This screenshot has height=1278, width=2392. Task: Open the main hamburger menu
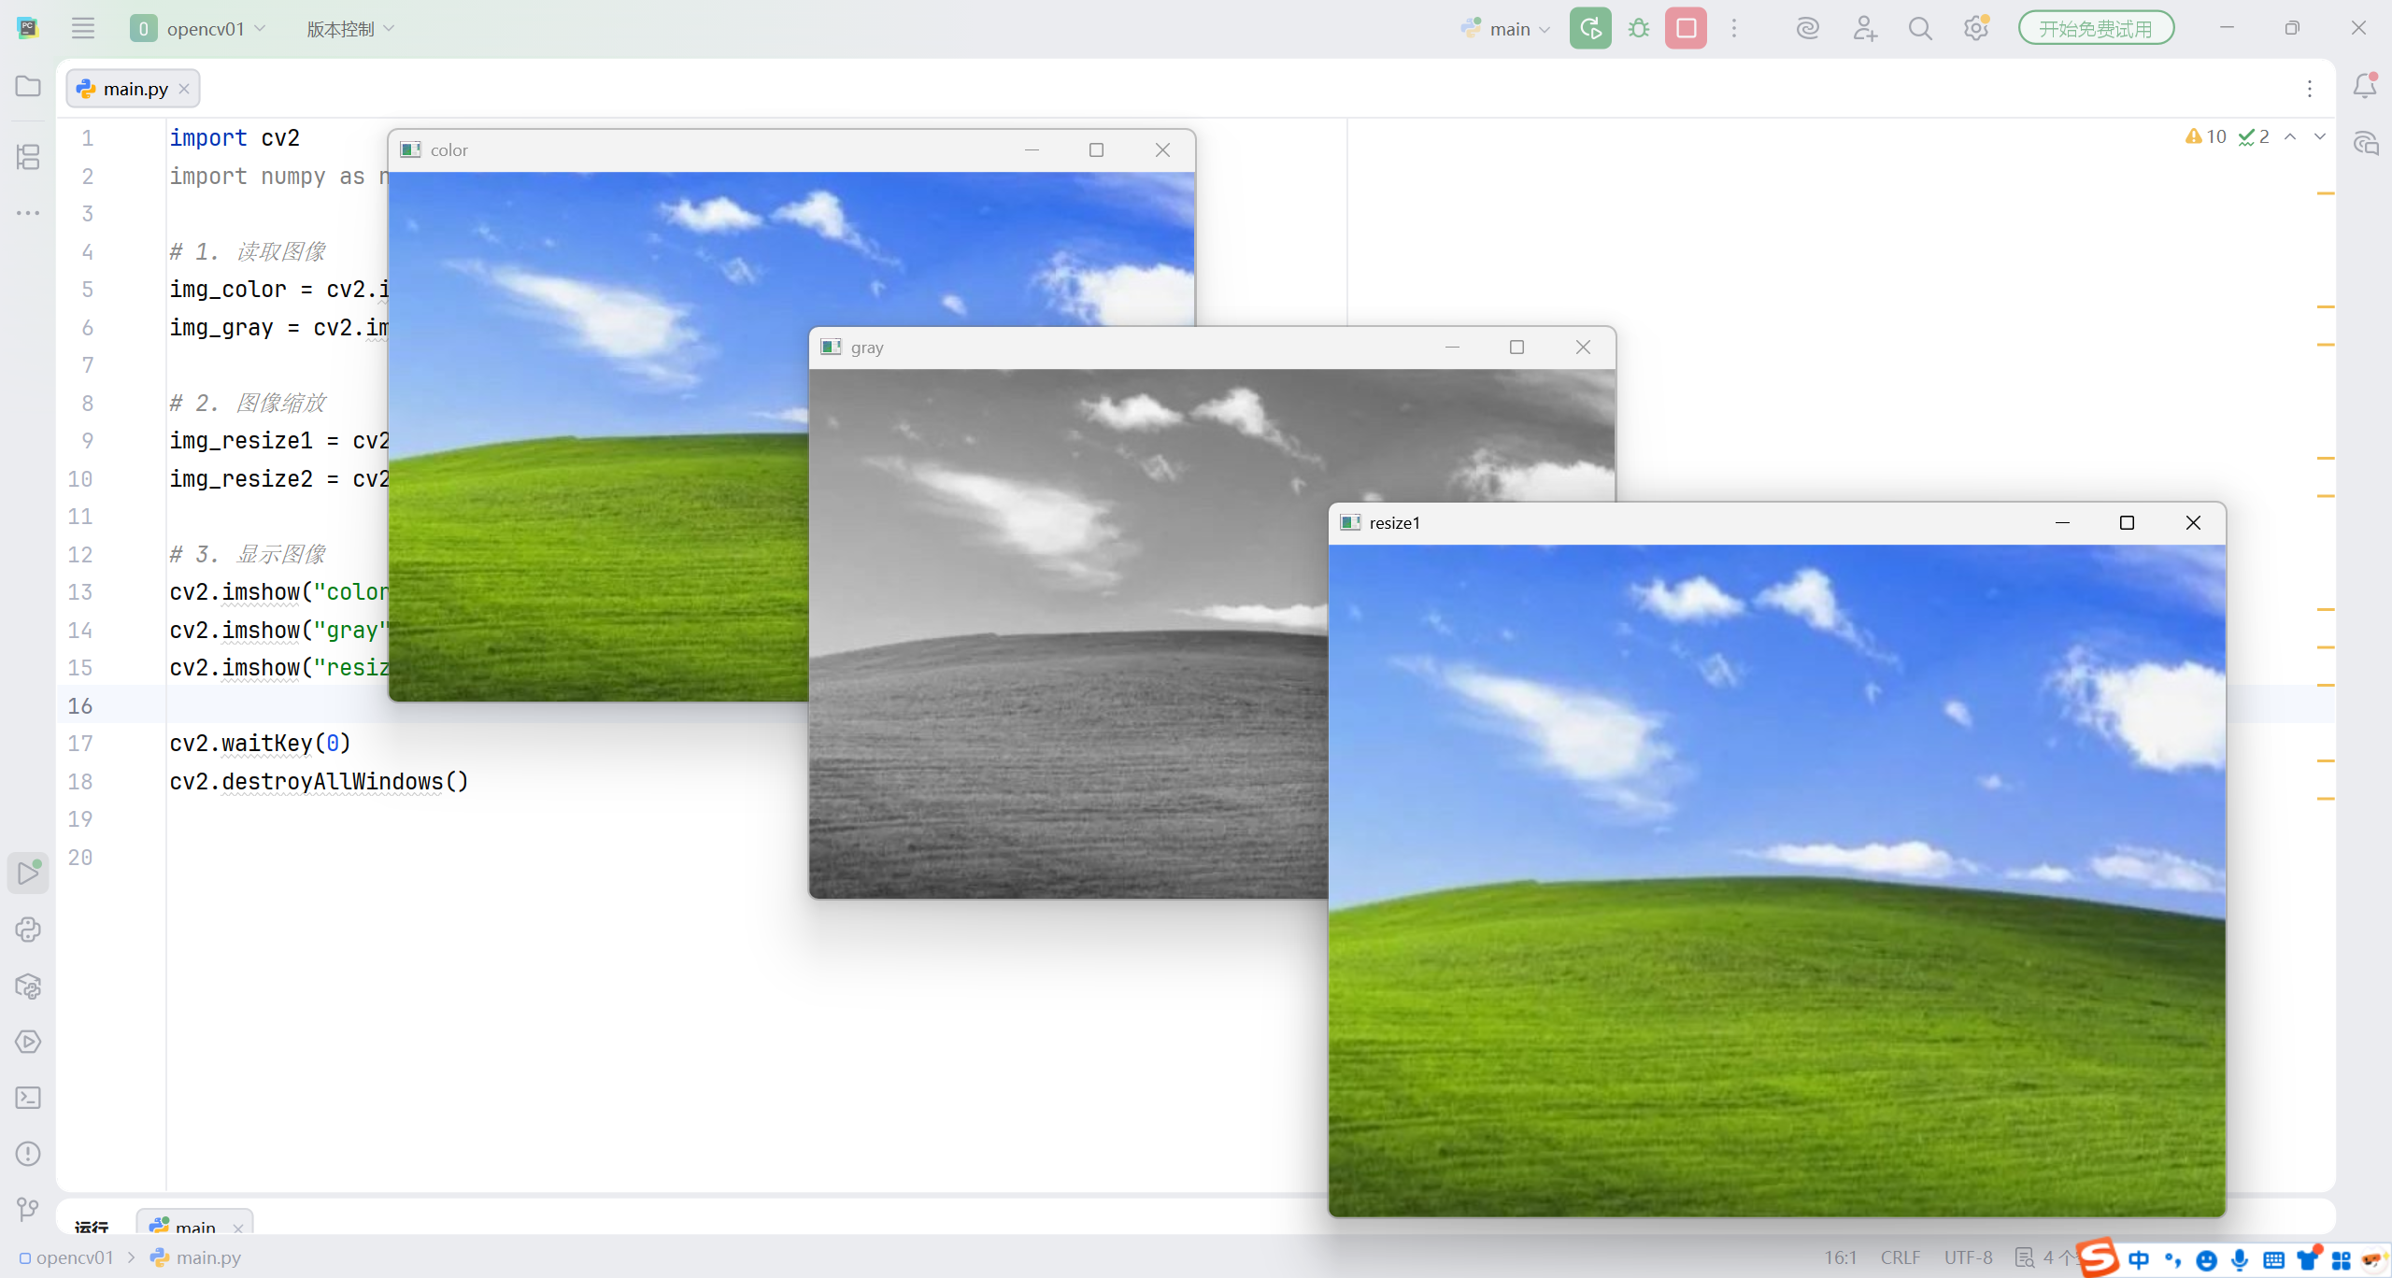pyautogui.click(x=83, y=28)
